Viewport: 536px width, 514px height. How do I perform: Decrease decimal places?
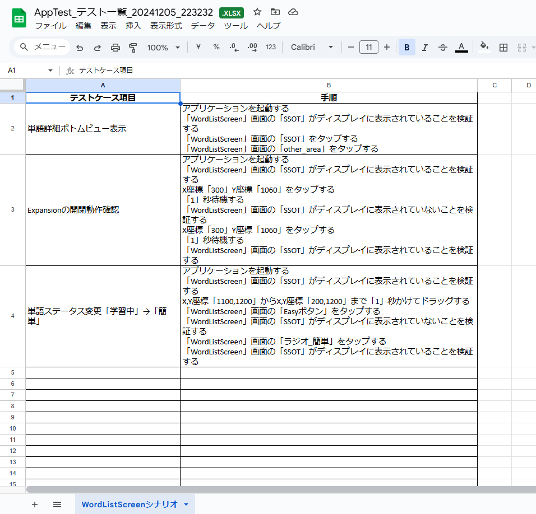click(x=233, y=47)
